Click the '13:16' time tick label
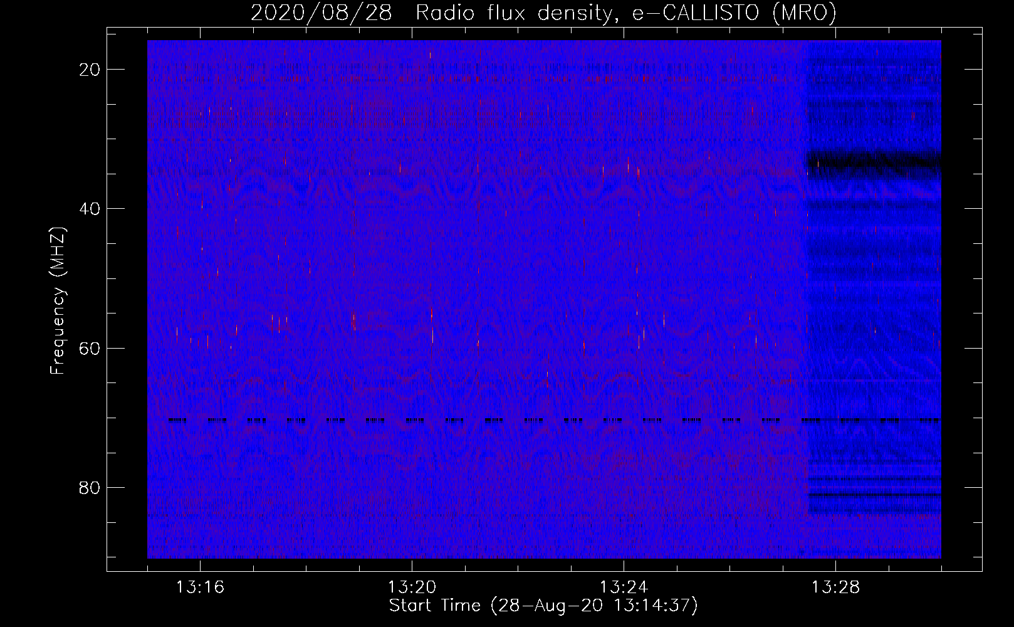1014x627 pixels. coord(200,587)
